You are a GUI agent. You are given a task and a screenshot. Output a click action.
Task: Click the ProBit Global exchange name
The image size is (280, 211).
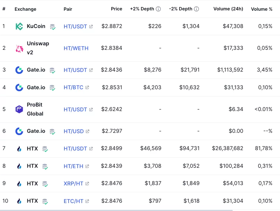(x=35, y=109)
